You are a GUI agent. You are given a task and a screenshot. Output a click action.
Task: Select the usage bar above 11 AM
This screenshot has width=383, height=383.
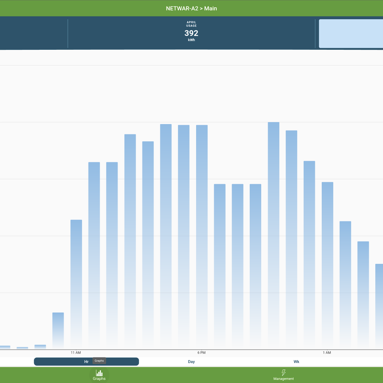[76, 283]
